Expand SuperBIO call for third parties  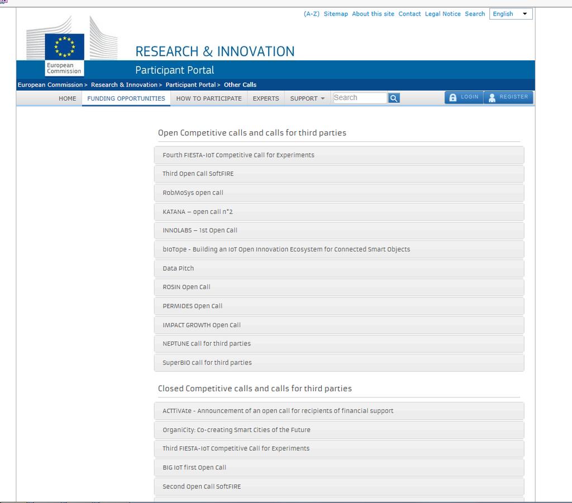coord(339,363)
